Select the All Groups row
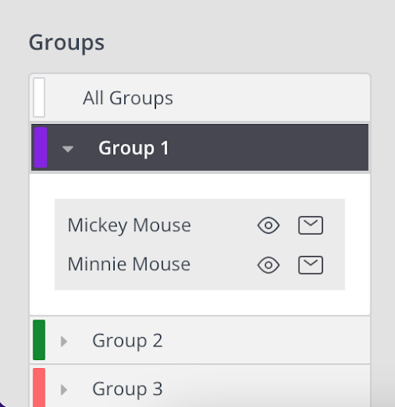The width and height of the screenshot is (395, 407). click(x=200, y=98)
